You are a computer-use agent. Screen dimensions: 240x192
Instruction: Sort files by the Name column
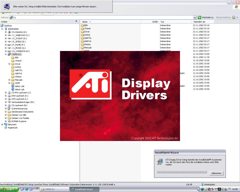tap(110, 22)
